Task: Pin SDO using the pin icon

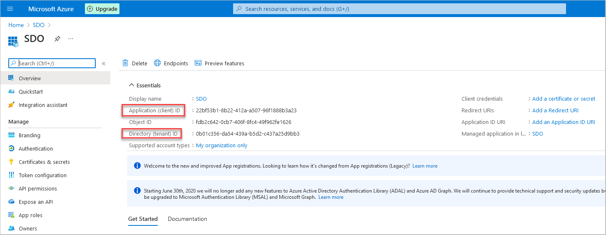Action: (57, 39)
